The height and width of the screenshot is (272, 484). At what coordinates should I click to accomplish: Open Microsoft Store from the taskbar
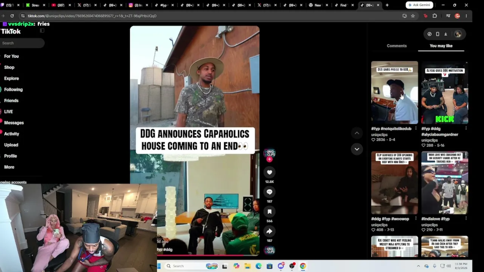269,266
